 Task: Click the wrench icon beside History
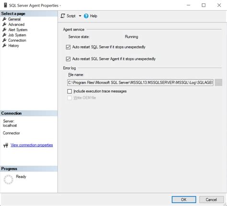[4, 46]
